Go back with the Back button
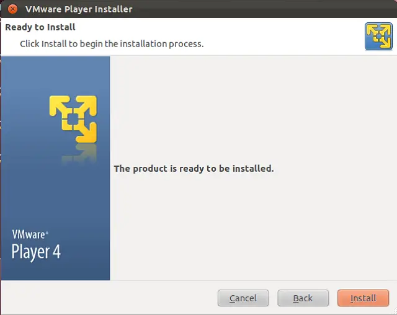 (303, 298)
